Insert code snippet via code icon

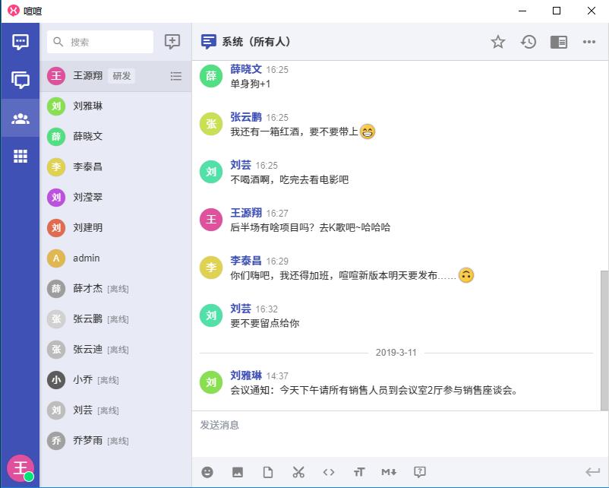(329, 472)
